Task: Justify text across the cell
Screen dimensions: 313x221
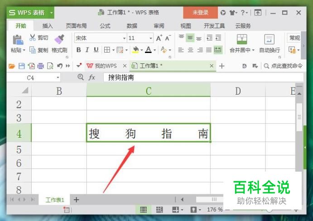Action: (x=209, y=50)
